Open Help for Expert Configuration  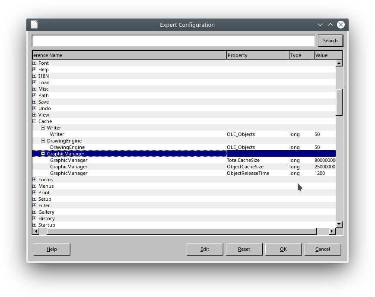(51, 249)
